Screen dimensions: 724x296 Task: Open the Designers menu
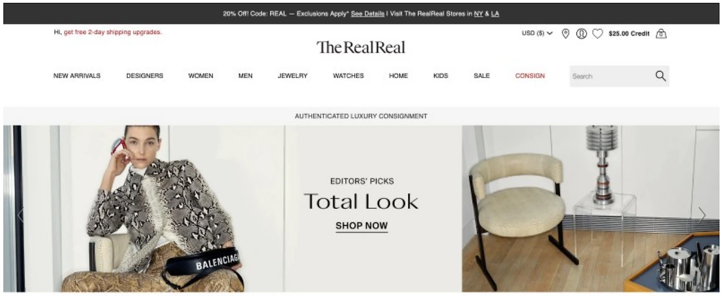(144, 76)
